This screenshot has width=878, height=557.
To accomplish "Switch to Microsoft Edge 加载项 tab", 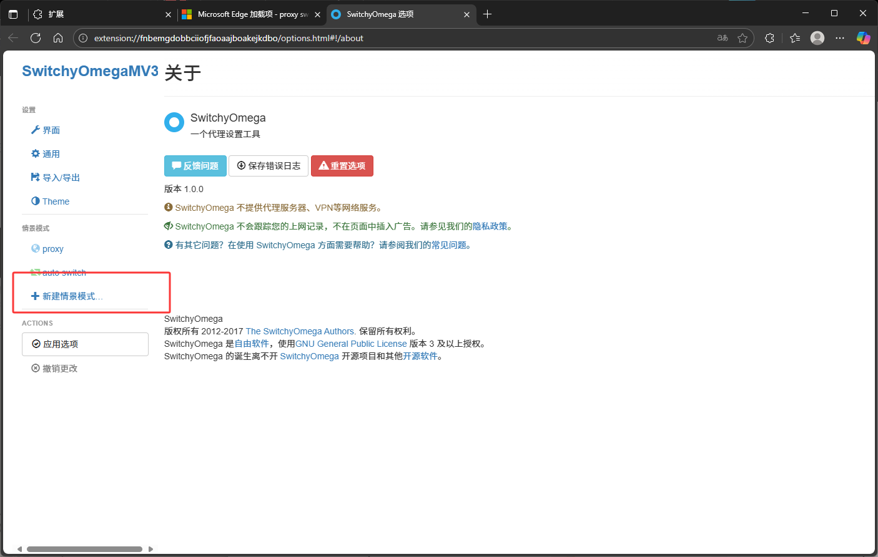I will point(252,14).
